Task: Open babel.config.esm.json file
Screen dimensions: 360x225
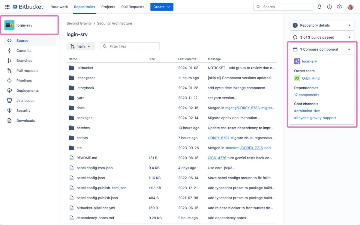Action: pyautogui.click(x=94, y=168)
